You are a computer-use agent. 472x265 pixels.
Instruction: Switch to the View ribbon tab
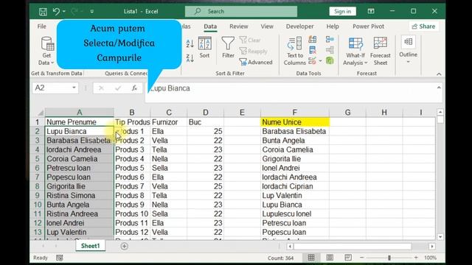click(267, 26)
